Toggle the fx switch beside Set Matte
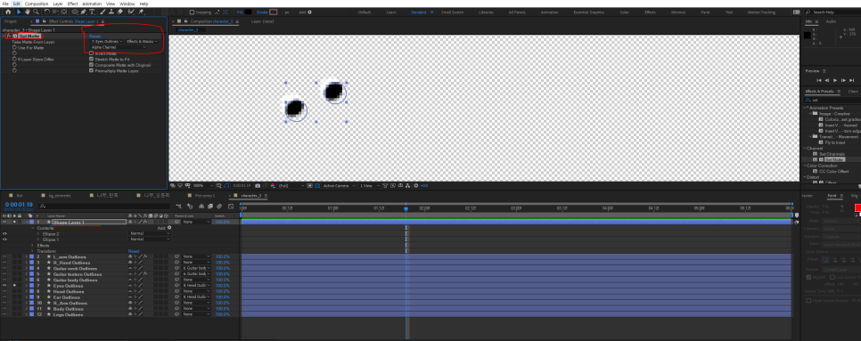 [9, 36]
